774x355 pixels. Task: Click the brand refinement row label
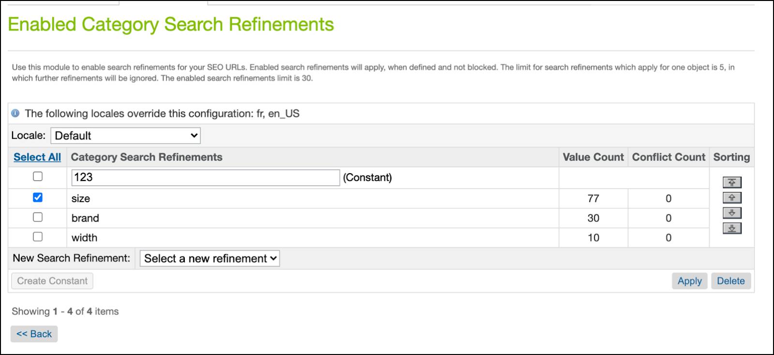coord(85,218)
